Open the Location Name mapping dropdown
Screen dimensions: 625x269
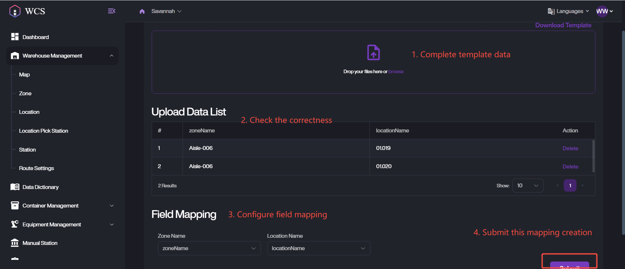(318, 248)
